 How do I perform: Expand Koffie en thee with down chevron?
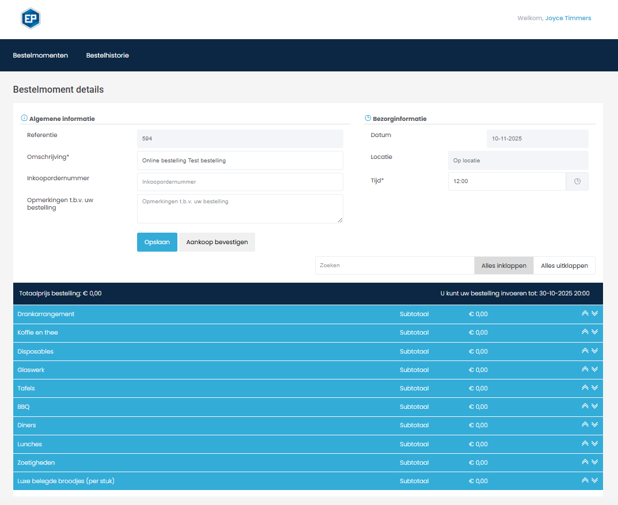(595, 332)
